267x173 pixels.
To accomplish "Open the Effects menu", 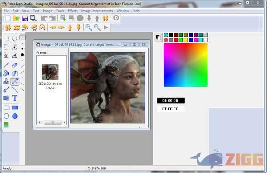I will coord(73,11).
